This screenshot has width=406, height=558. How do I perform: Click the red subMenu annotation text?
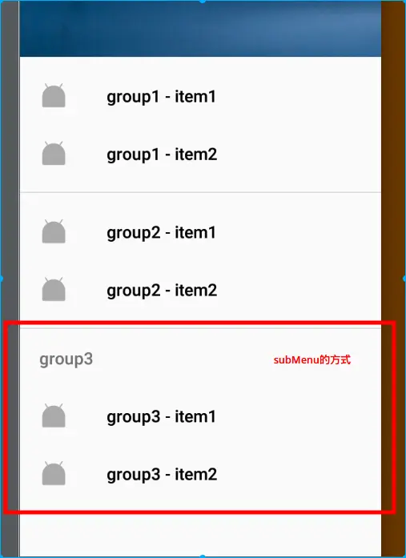(x=312, y=359)
